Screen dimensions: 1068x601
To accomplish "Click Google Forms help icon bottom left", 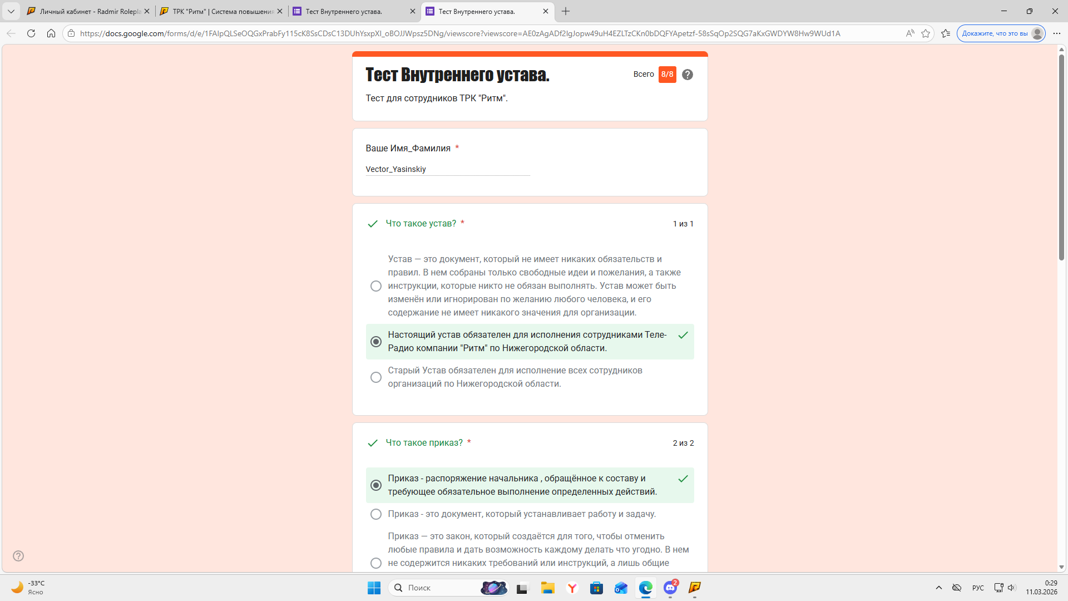I will (18, 556).
